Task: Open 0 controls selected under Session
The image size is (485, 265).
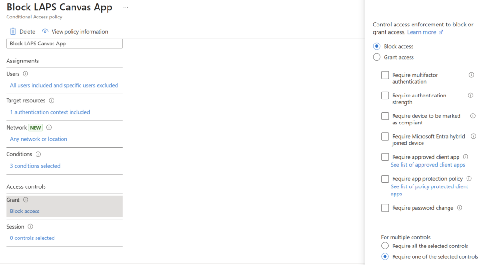Action: coord(32,238)
